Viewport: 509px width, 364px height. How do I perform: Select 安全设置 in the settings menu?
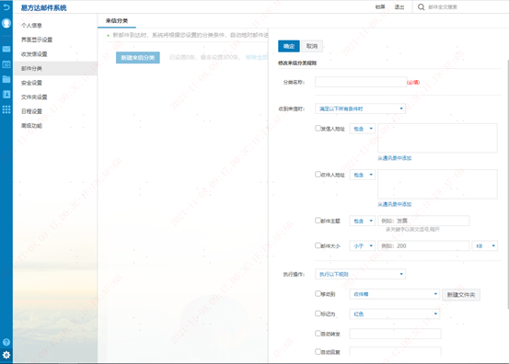click(x=31, y=83)
